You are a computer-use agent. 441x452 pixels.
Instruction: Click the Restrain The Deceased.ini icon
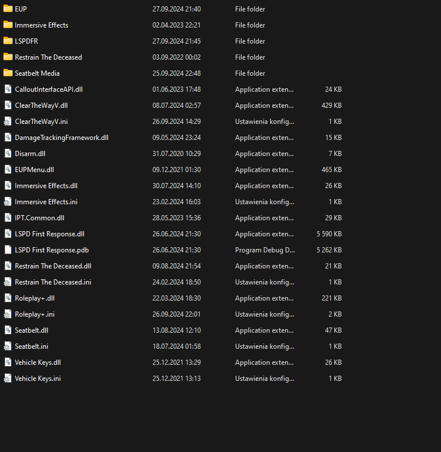click(8, 282)
